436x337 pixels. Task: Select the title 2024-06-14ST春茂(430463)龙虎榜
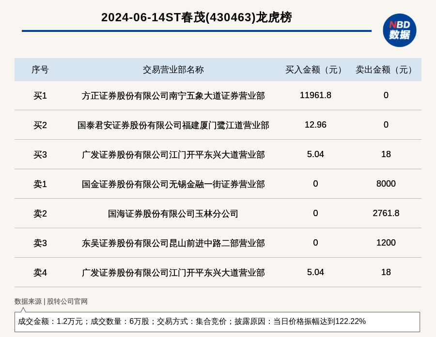(196, 17)
